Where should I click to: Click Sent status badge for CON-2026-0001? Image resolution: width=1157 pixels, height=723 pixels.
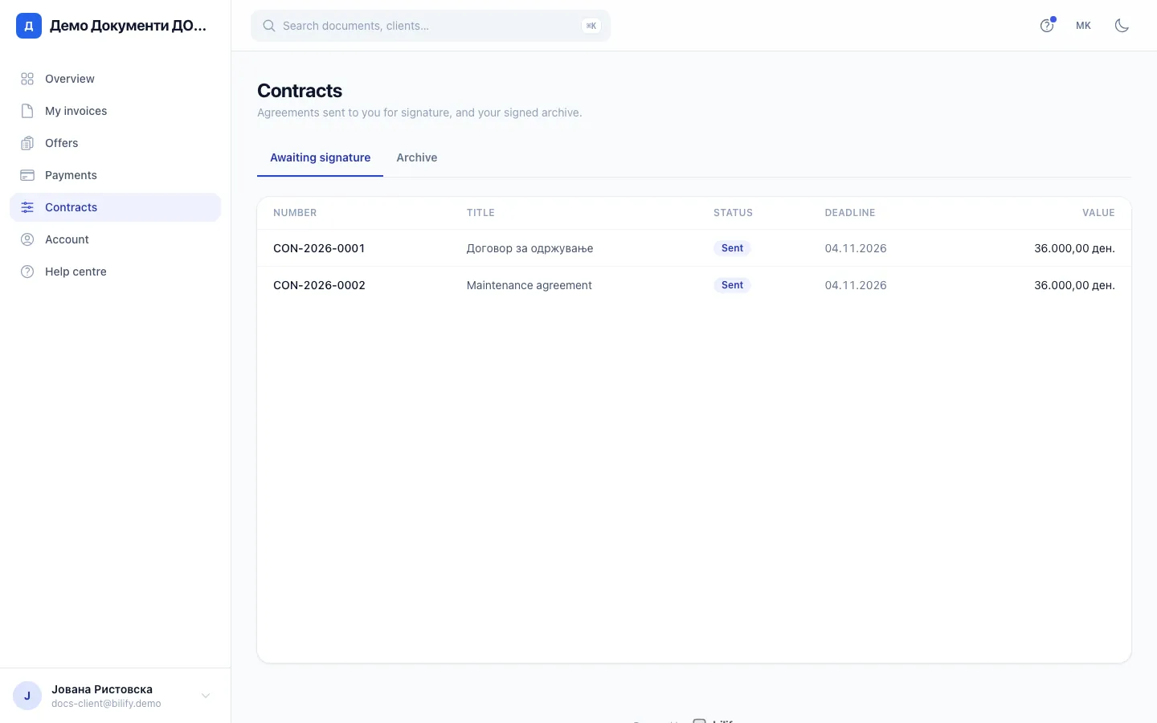732,248
